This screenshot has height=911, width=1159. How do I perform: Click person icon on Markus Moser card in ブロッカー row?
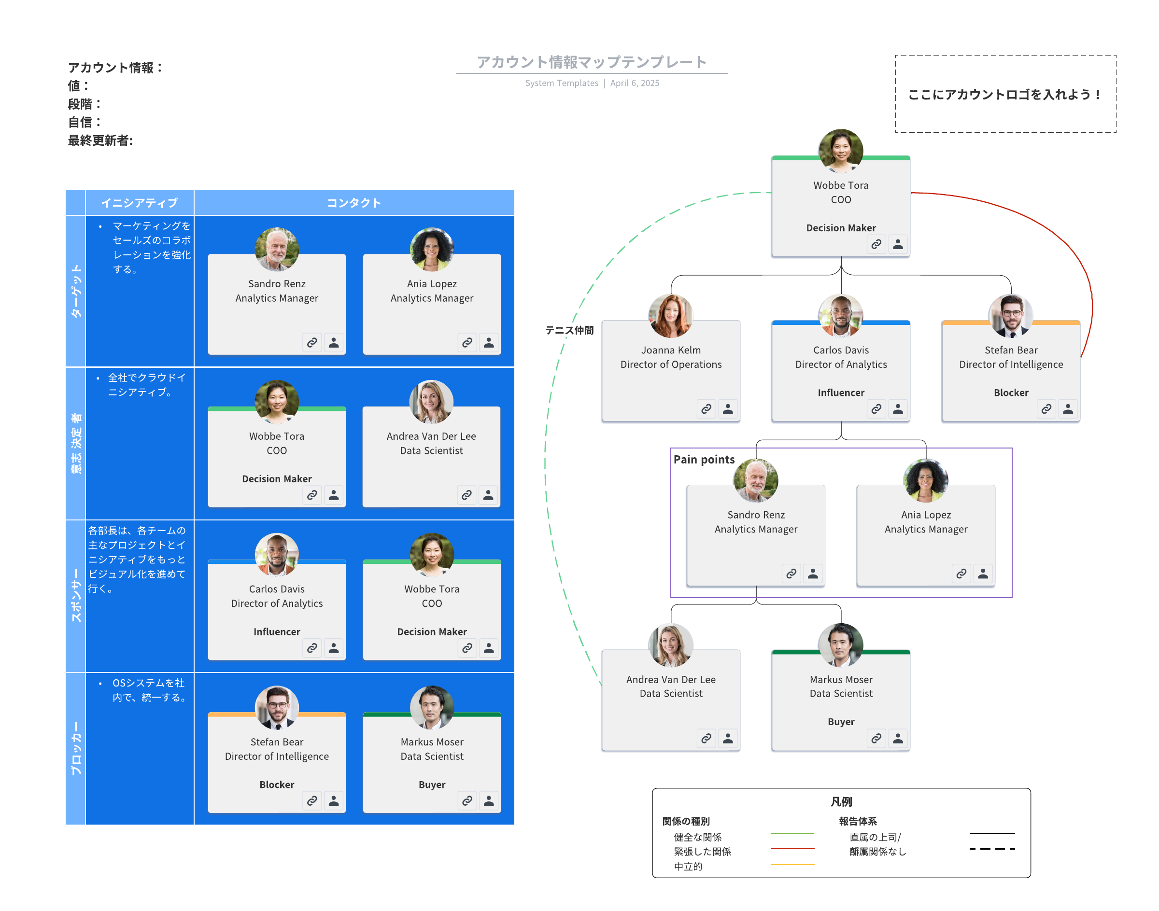(x=489, y=801)
